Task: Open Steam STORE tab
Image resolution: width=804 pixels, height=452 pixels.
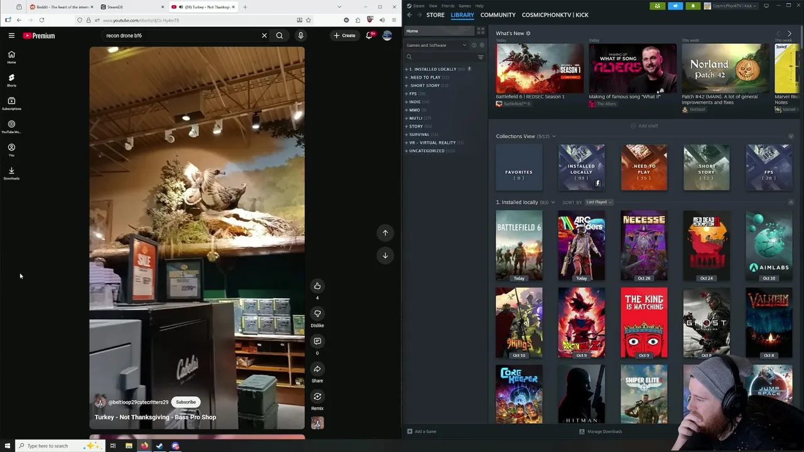Action: (435, 15)
